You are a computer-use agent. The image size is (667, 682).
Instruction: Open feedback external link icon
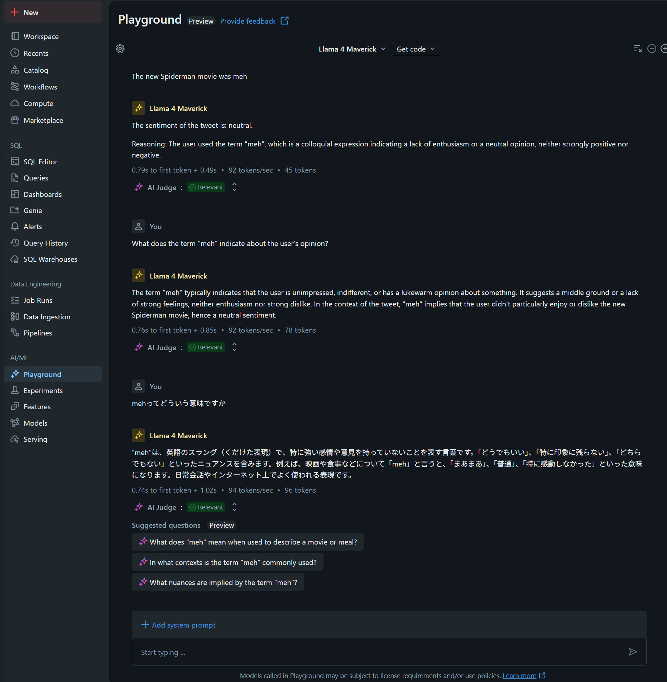[284, 21]
